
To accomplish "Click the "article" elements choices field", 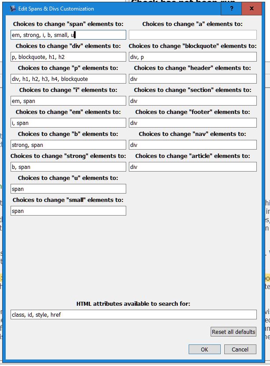I will click(193, 167).
